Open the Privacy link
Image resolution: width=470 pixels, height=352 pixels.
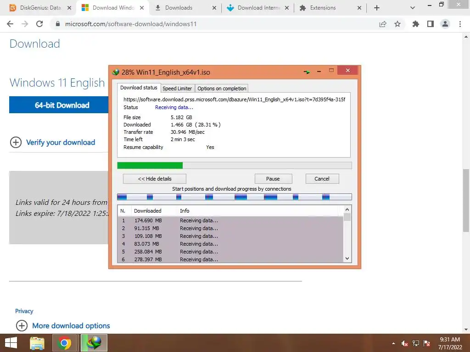tap(24, 311)
